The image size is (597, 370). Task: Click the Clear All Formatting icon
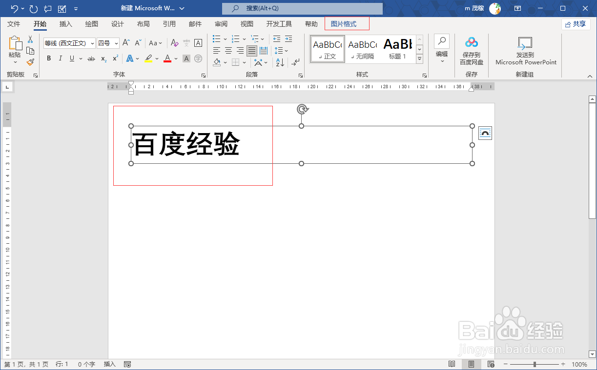click(174, 43)
